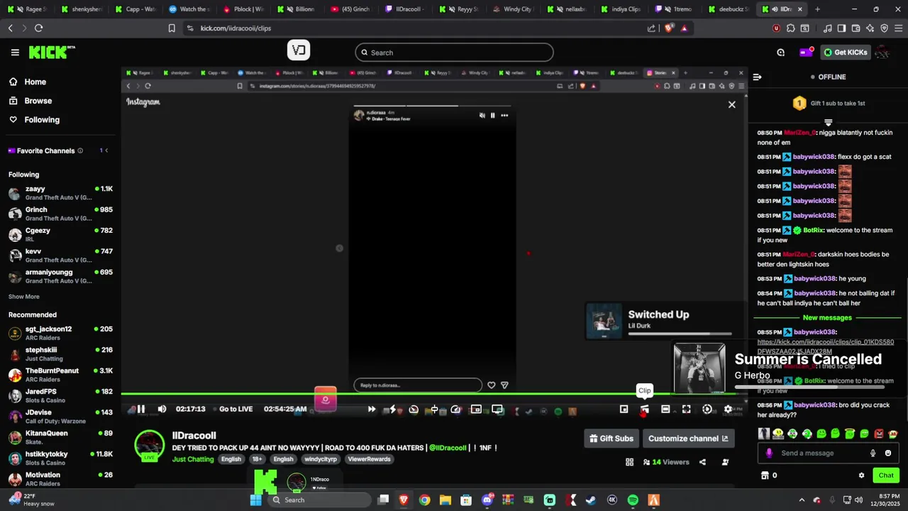Open the clip link in chat
The height and width of the screenshot is (511, 908).
825,346
